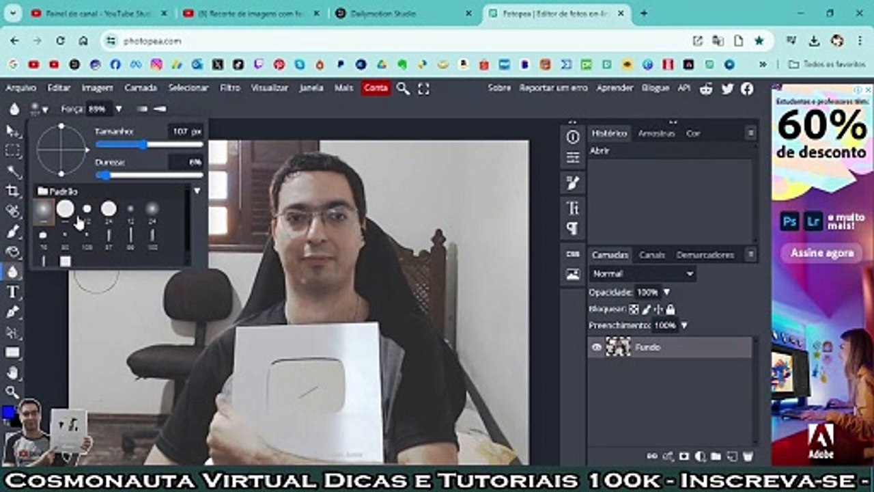
Task: Open the Properties sliders panel icon
Action: click(x=573, y=158)
